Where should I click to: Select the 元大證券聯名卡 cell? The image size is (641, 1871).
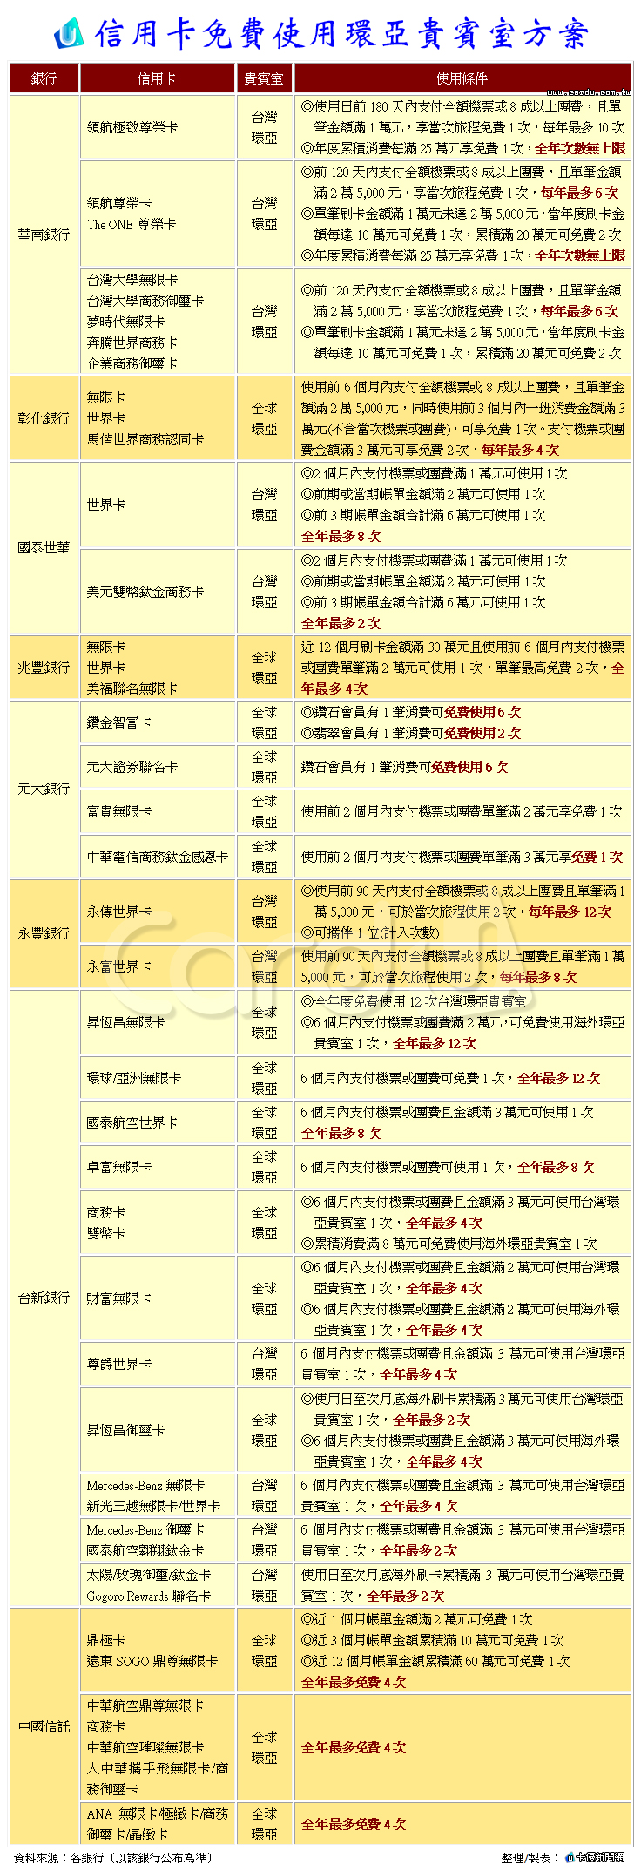[x=158, y=767]
